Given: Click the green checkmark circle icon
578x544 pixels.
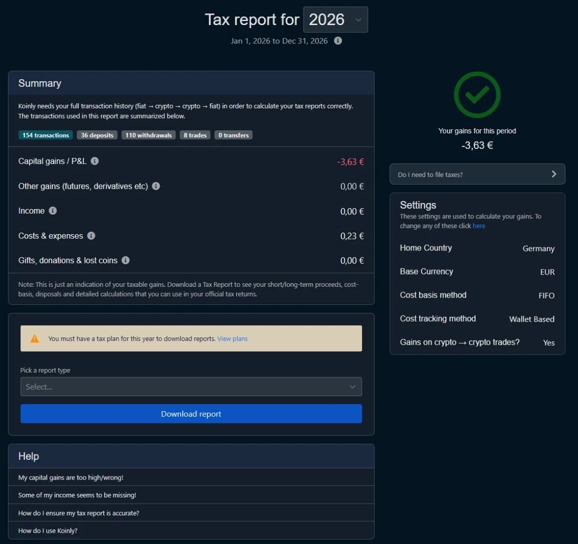Looking at the screenshot, I should coord(477,95).
